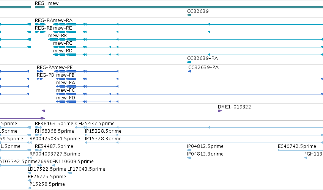The height and width of the screenshot is (190, 323).
Task: Click the mew-PD protein label
Action: pyautogui.click(x=66, y=98)
